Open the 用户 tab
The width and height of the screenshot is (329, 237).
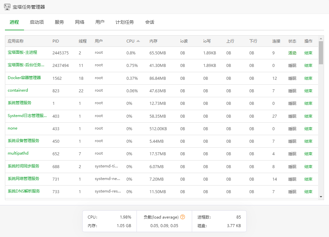pos(100,22)
